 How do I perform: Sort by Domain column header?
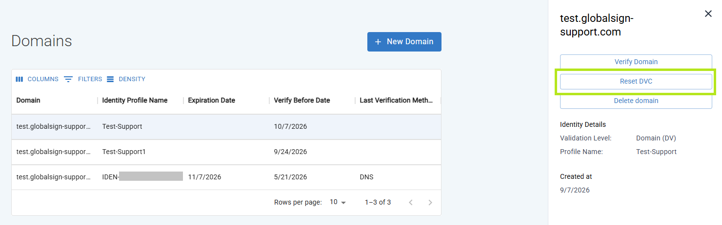[x=28, y=101]
